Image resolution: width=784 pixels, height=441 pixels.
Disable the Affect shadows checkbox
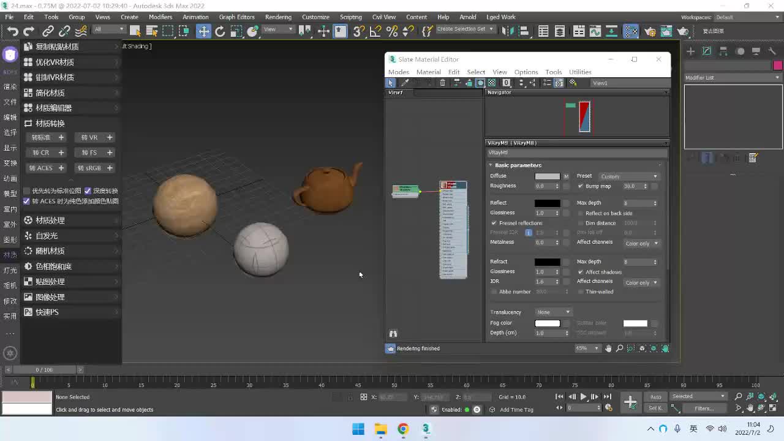click(x=581, y=272)
